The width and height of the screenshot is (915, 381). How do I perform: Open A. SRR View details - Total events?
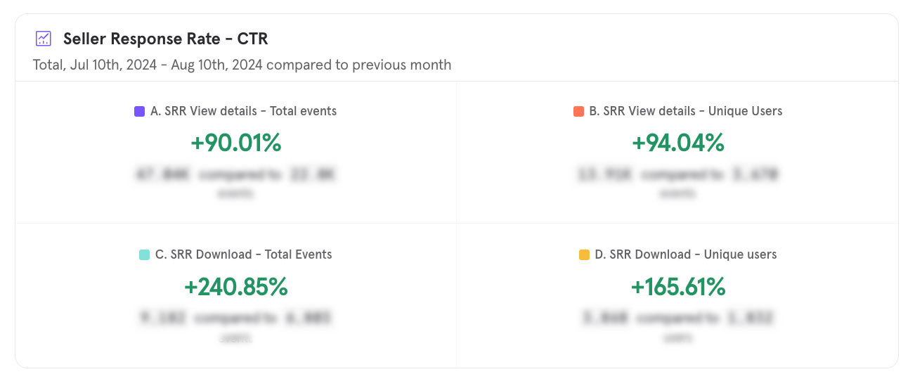click(x=243, y=111)
